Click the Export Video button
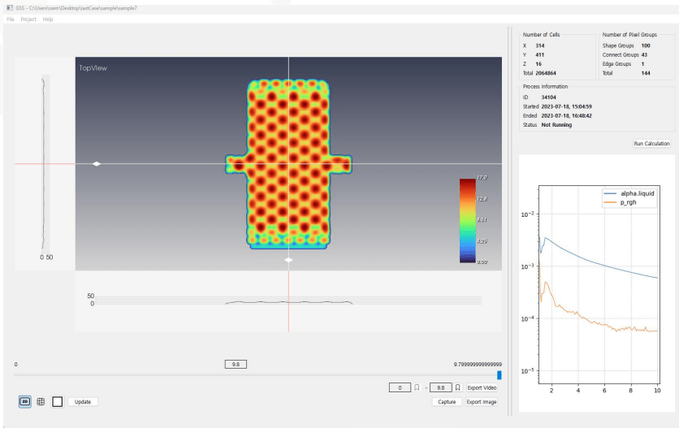 pyautogui.click(x=482, y=388)
